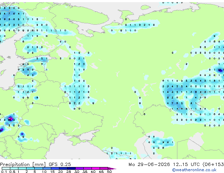The image size is (224, 173).
Task: Open the weatheronline.co.uk copyright link
Action: [x=194, y=170]
